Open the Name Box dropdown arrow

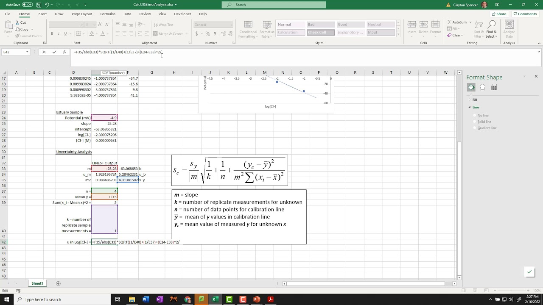pos(27,52)
